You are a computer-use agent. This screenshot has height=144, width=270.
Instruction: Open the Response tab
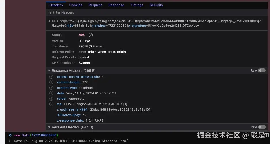click(116, 5)
